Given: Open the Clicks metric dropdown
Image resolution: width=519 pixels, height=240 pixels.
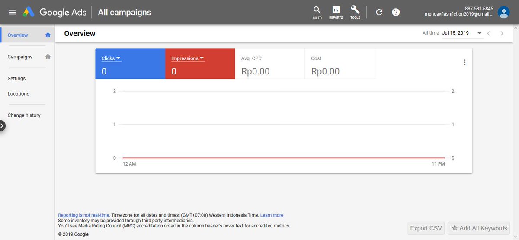Looking at the screenshot, I should point(111,58).
